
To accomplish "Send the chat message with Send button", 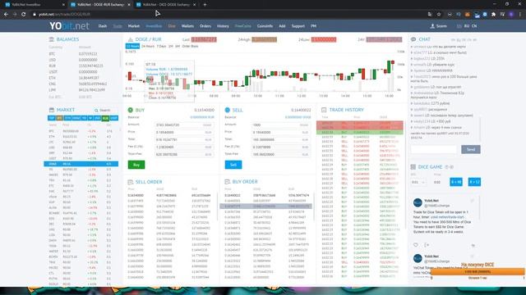I will coord(471,149).
